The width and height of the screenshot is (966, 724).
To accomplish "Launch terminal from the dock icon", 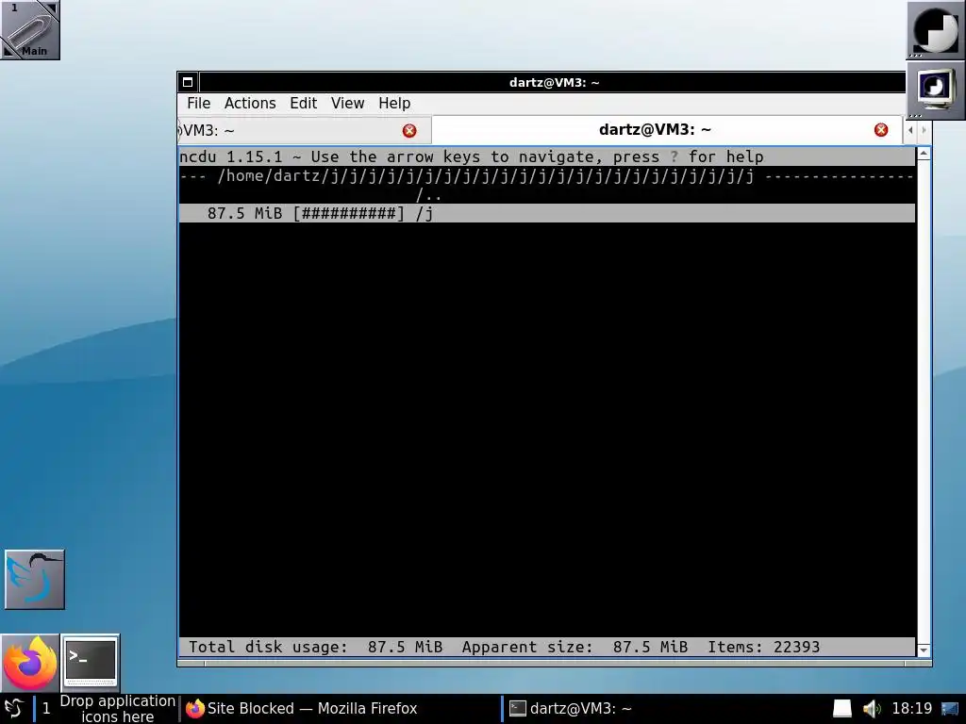I will [x=91, y=663].
